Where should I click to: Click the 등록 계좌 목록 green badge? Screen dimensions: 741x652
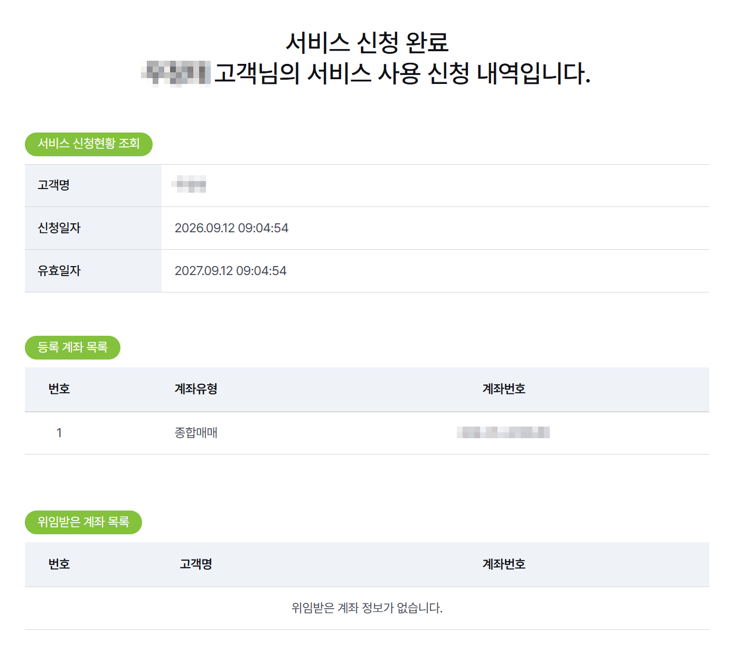point(72,347)
